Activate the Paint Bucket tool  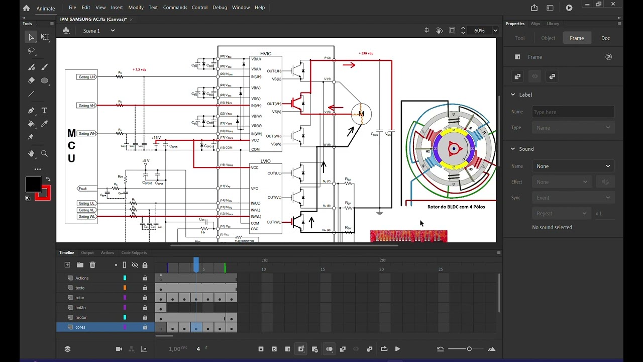(31, 124)
